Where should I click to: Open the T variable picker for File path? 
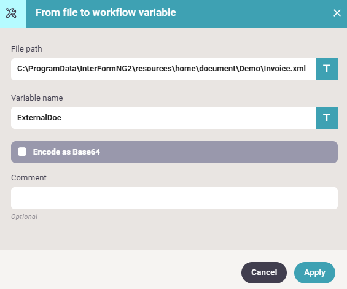(326, 69)
